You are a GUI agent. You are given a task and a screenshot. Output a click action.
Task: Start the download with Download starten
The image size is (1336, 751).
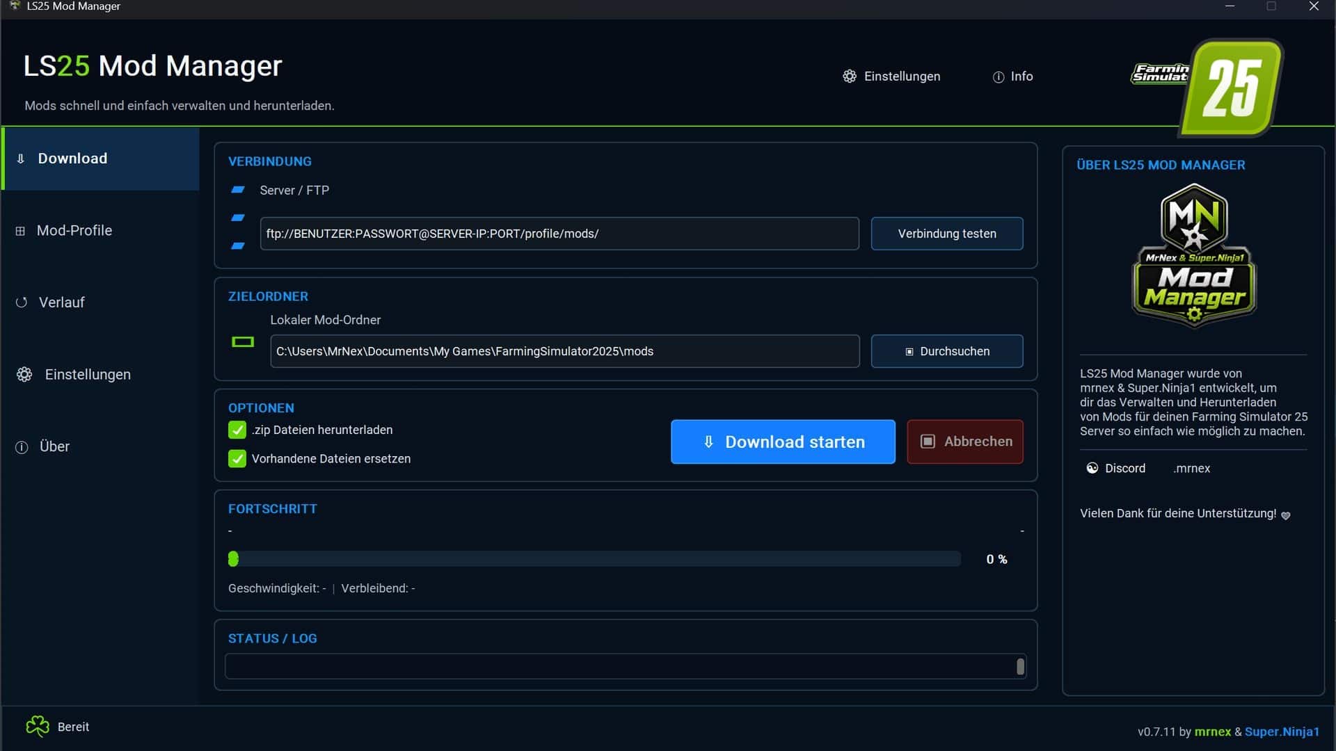click(783, 442)
